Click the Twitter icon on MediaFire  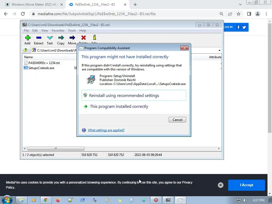[244, 27]
